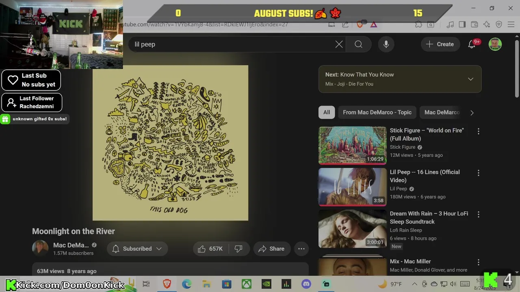Open Mac DeMarco channel avatar
The width and height of the screenshot is (520, 292).
click(40, 249)
